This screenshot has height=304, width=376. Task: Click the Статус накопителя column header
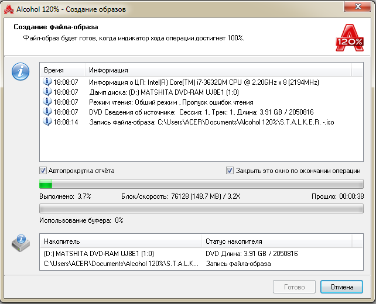(276, 241)
